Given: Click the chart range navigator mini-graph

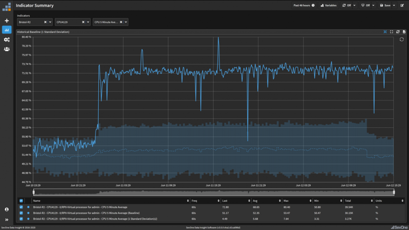Looking at the screenshot, I should click(x=214, y=192).
